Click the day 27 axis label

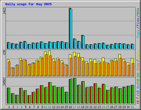(x=116, y=107)
